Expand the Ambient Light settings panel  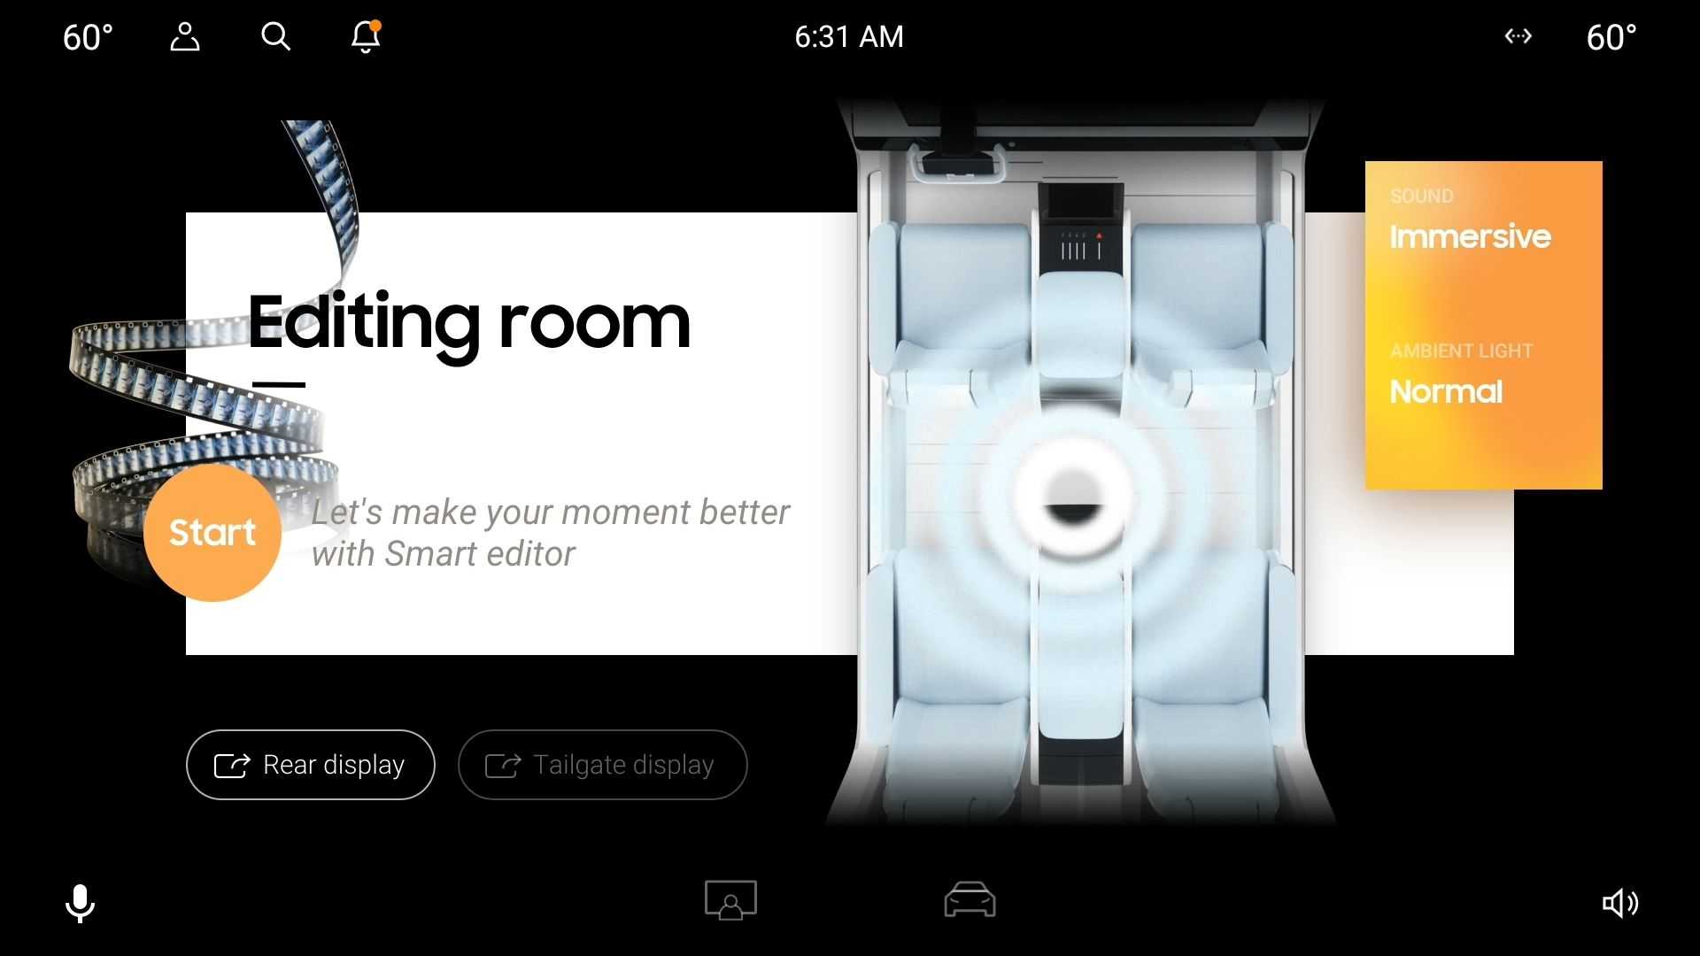point(1483,374)
